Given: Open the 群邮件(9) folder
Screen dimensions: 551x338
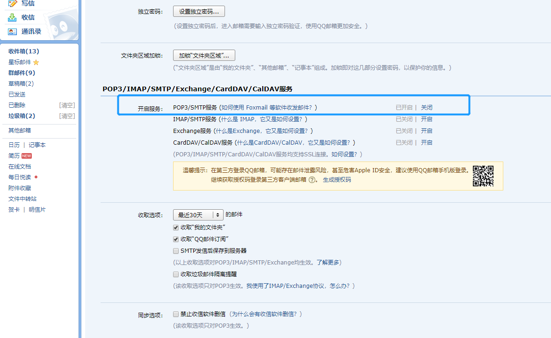Looking at the screenshot, I should (x=22, y=73).
